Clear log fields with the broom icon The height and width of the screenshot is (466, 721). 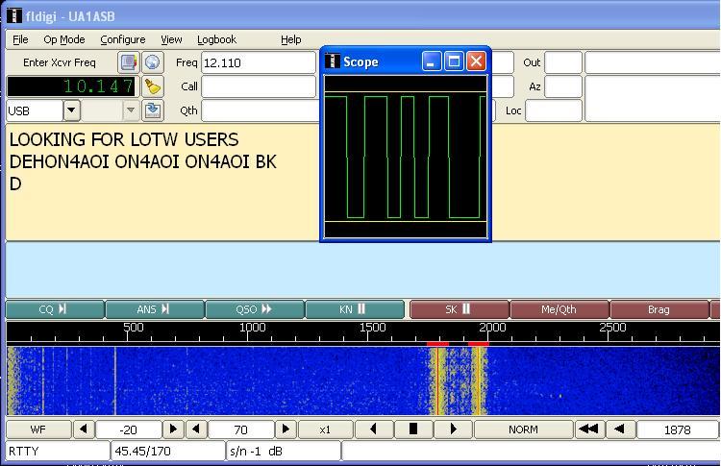152,86
